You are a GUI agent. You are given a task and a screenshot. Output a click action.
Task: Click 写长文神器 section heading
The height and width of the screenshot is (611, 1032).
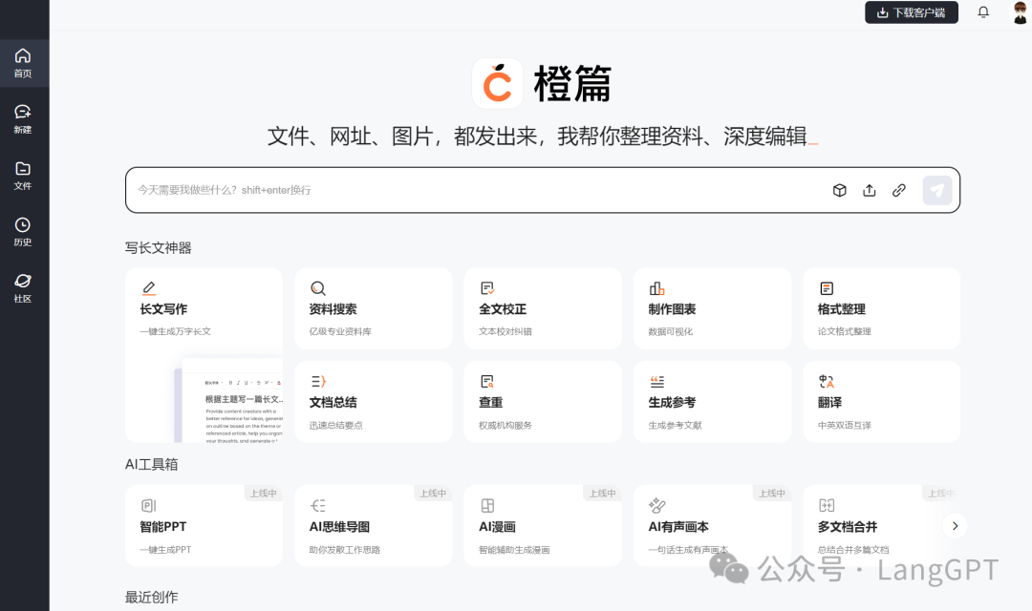158,248
